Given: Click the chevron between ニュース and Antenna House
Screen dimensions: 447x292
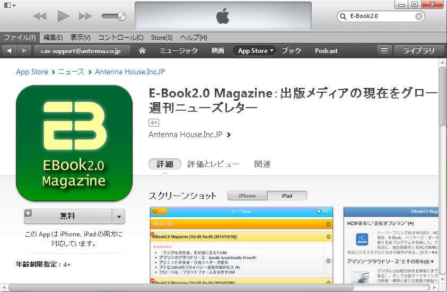Looking at the screenshot, I should tap(90, 72).
